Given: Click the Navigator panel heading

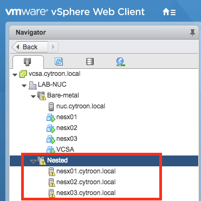Looking at the screenshot, I should 31,33.
